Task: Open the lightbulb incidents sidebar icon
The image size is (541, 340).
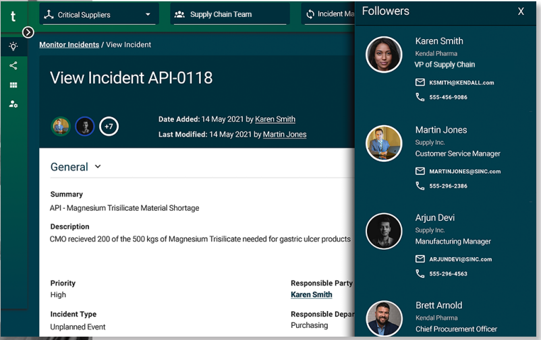Action: click(x=13, y=46)
